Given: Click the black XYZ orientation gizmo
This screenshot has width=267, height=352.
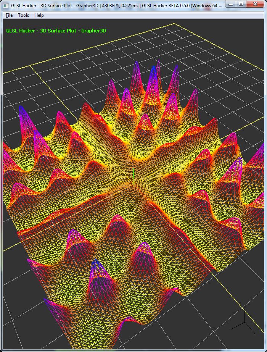Looking at the screenshot, I should click(243, 322).
